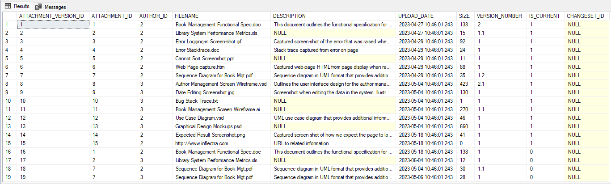Click the UPLOAD_DATE column header
611x184 pixels.
point(426,16)
